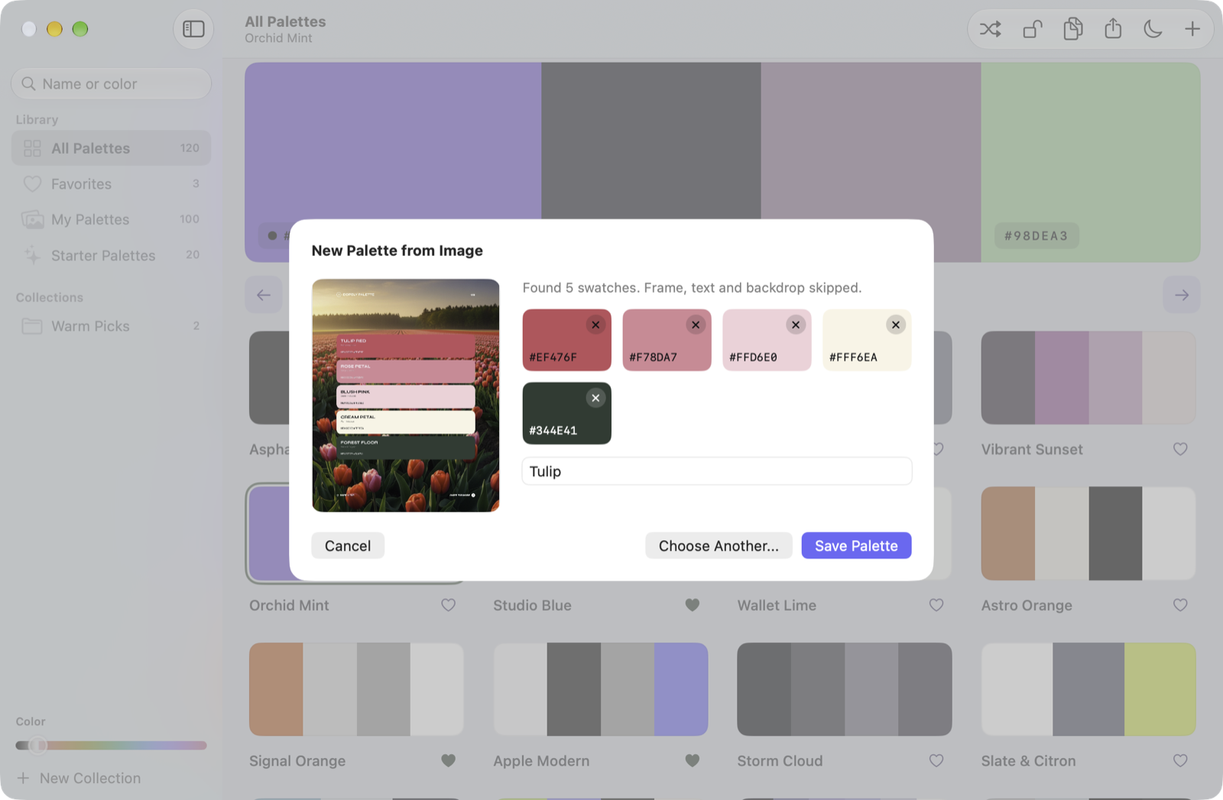The width and height of the screenshot is (1223, 800).
Task: Click the Name or color search field
Action: point(112,84)
